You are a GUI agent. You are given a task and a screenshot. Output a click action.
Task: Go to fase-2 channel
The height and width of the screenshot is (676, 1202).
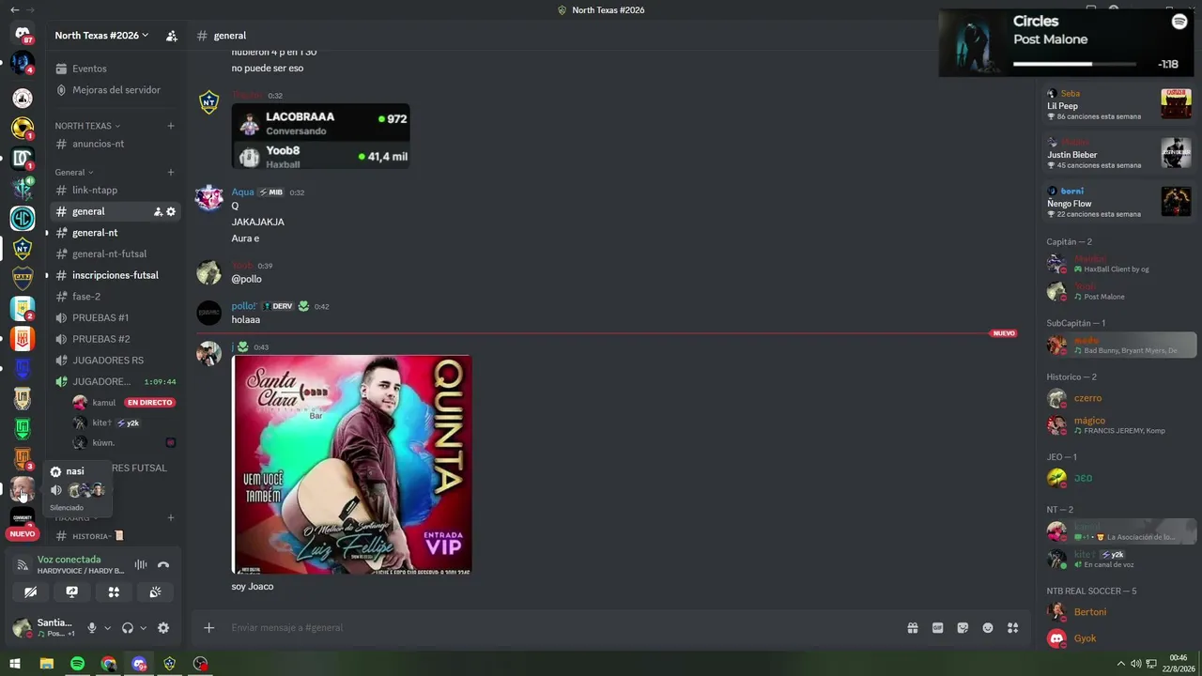(113, 297)
